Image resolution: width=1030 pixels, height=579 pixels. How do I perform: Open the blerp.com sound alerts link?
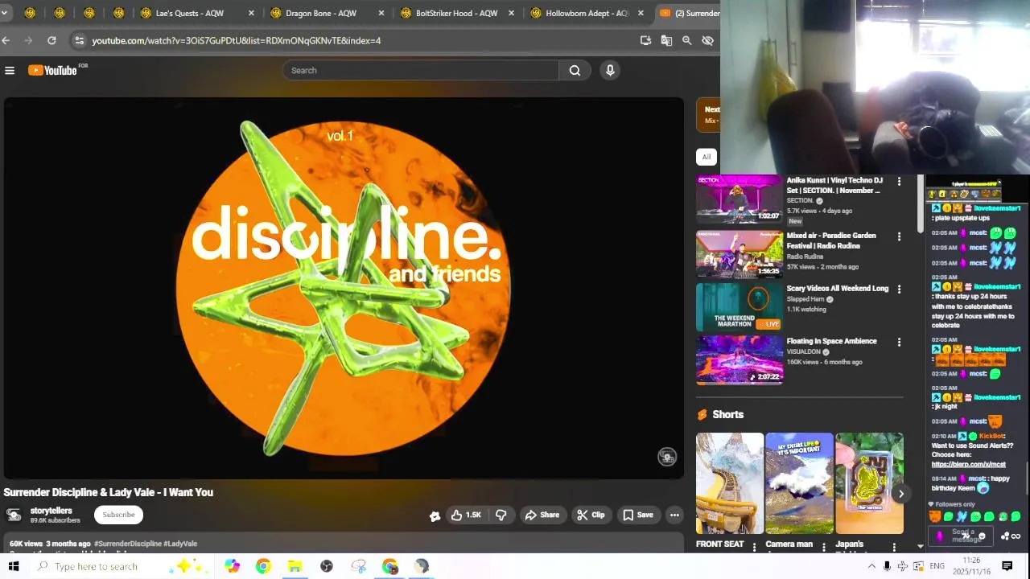click(968, 464)
